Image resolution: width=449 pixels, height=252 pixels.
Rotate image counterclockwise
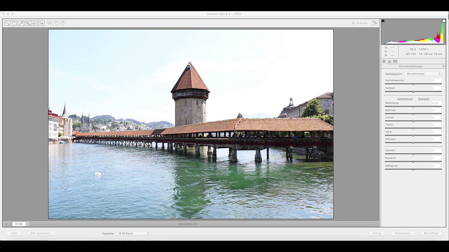[56, 23]
